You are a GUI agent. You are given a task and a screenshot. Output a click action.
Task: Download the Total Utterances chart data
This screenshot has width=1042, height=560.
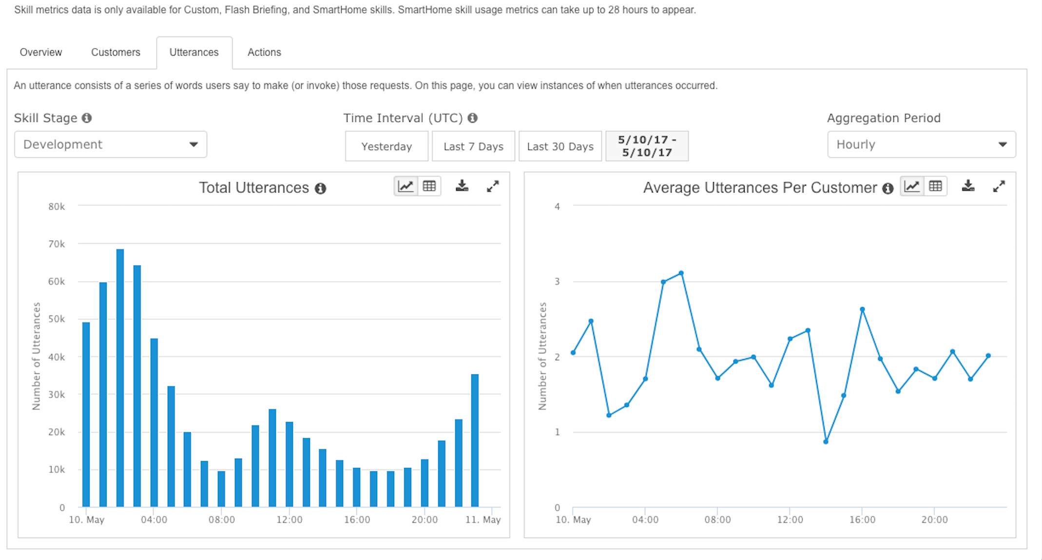(462, 186)
